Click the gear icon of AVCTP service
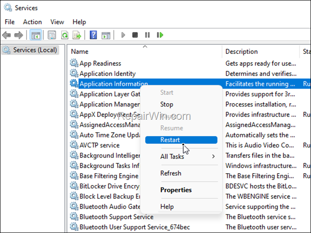This screenshot has width=311, height=233. (x=74, y=145)
